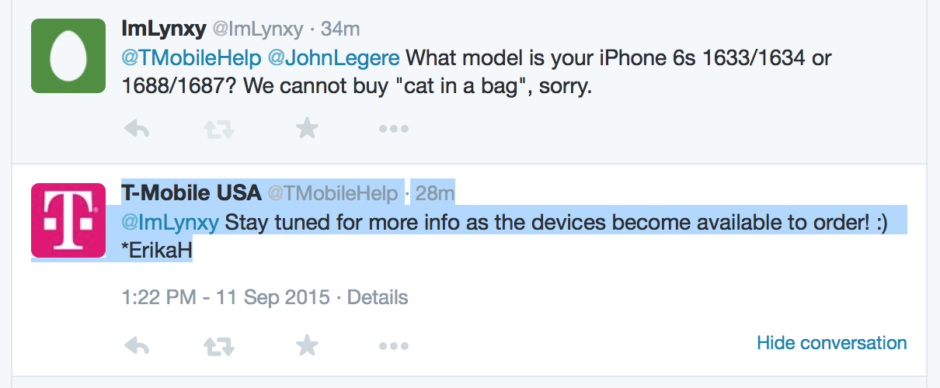Open more options on ImLynxy's tweet

point(393,130)
